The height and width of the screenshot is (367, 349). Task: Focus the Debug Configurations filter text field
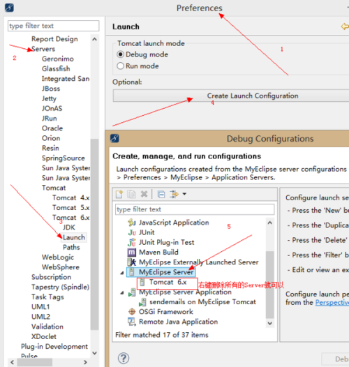point(195,209)
